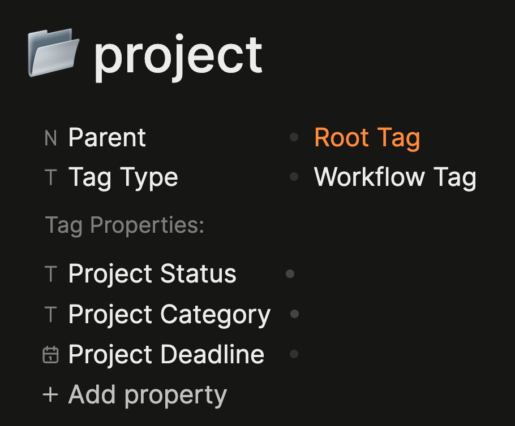Image resolution: width=515 pixels, height=426 pixels.
Task: Click the T type icon beside Tag Type
Action: point(50,177)
